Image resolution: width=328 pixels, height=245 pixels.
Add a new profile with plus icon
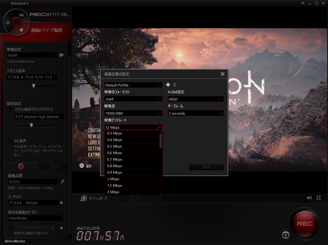coord(168,85)
